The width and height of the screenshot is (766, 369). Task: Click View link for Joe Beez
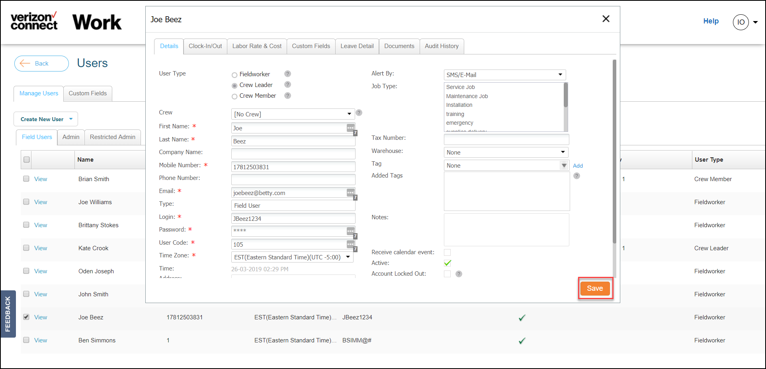pos(41,317)
